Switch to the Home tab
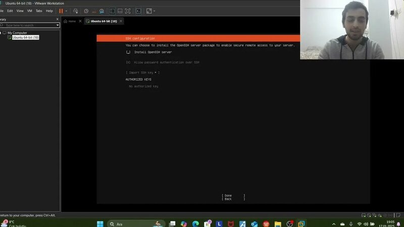Image resolution: width=404 pixels, height=227 pixels. 70,21
